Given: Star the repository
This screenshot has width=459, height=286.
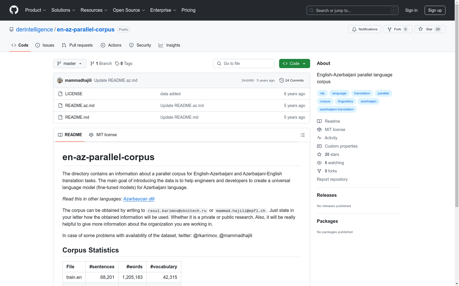Looking at the screenshot, I should (x=430, y=29).
